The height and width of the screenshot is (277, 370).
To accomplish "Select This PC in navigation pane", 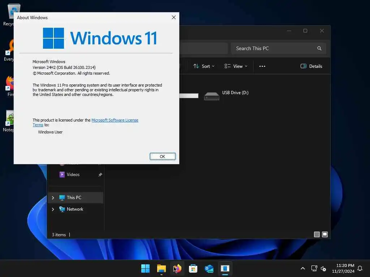I will click(76, 197).
